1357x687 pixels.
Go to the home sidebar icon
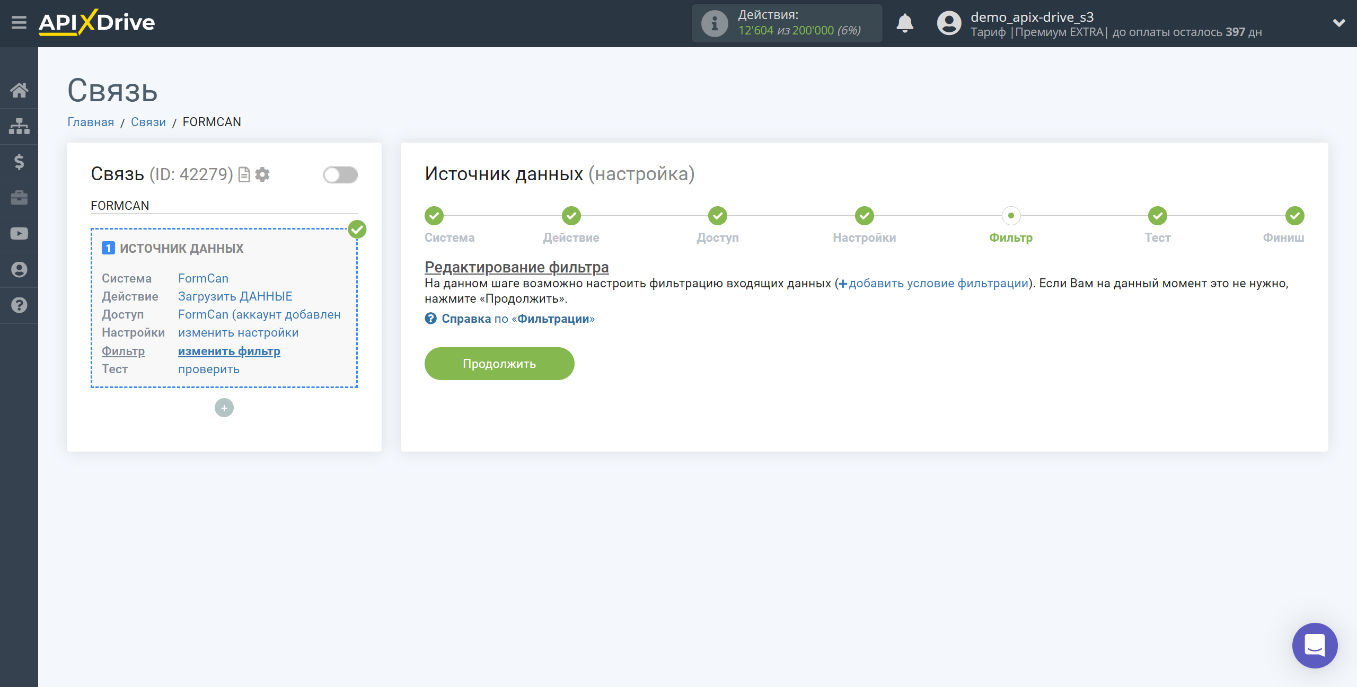click(19, 90)
